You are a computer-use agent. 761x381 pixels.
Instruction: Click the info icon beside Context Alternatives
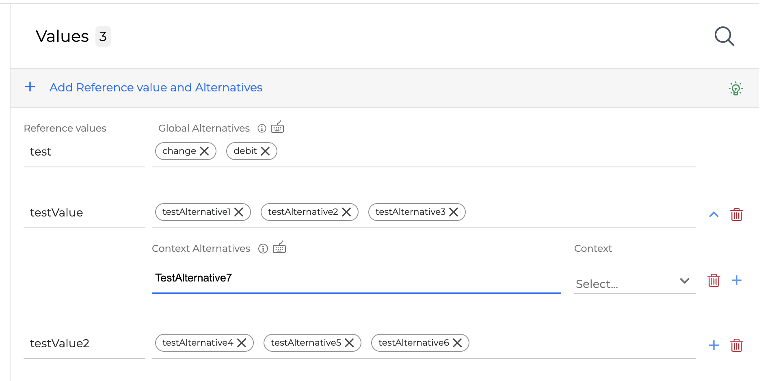[x=263, y=249]
